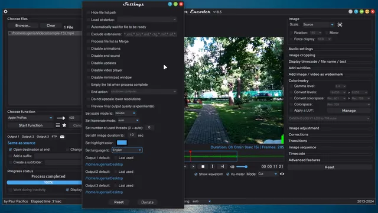Open the Load at startup dropdown

pyautogui.click(x=147, y=20)
